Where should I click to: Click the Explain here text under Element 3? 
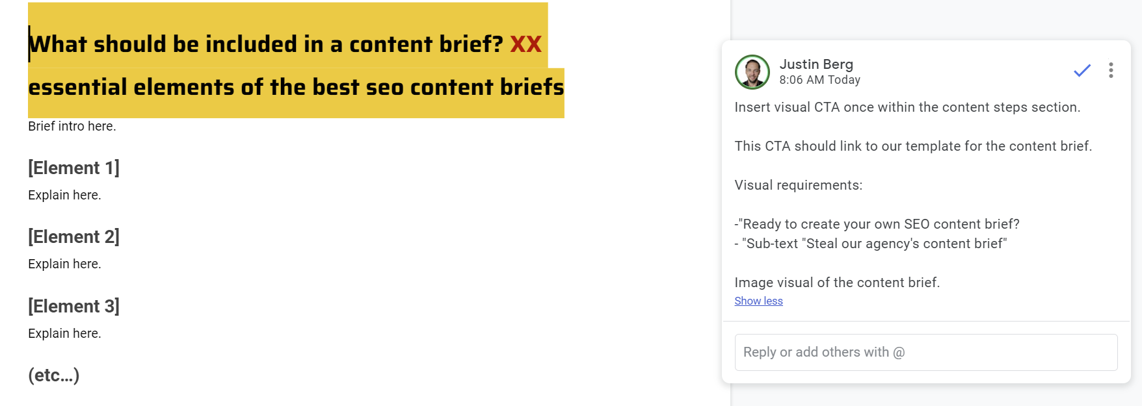click(x=64, y=333)
